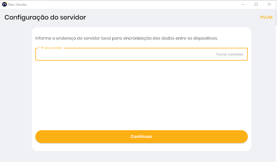The image size is (278, 162).
Task: Click the "Navi Vendas" window title text
Action: pyautogui.click(x=17, y=5)
